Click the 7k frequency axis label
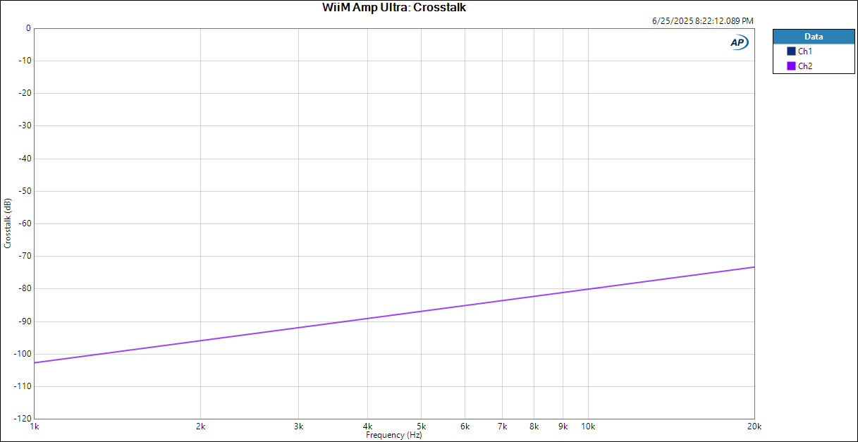858x442 pixels. click(502, 426)
